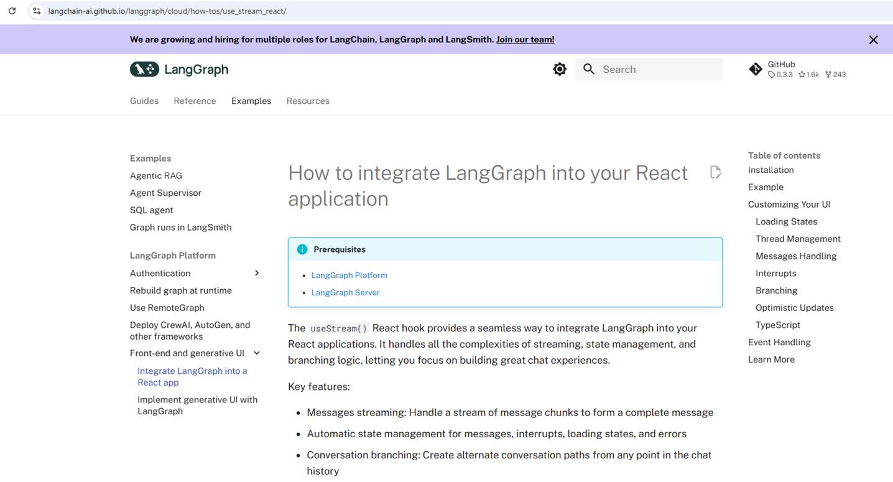Screen dimensions: 893x482
Task: Dismiss the hiring announcement banner
Action: coord(873,39)
